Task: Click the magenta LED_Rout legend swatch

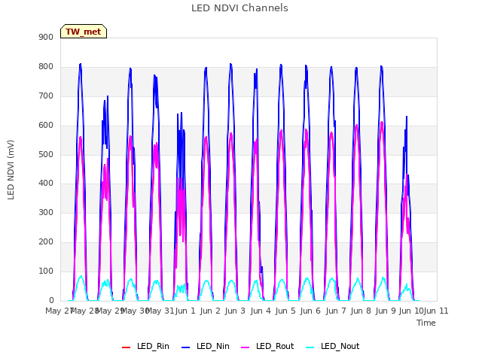Action: (x=246, y=347)
